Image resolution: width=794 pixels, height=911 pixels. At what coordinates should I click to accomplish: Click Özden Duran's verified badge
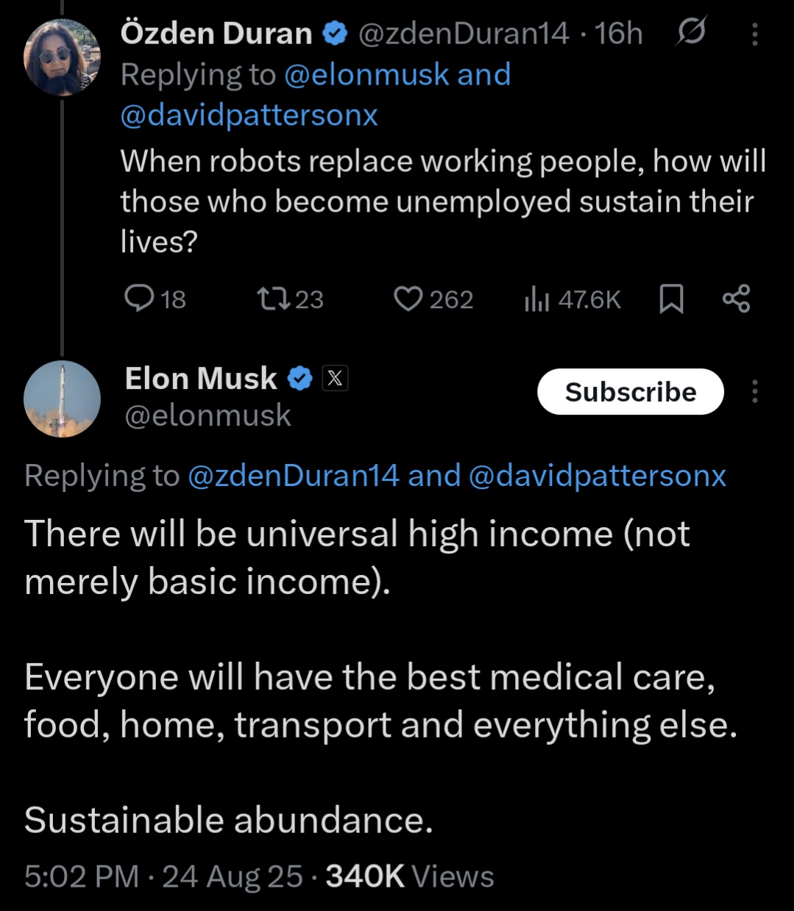pyautogui.click(x=335, y=34)
